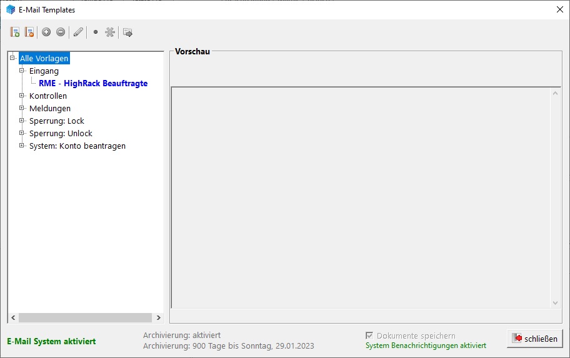Click the blue cube icon in title bar
This screenshot has width=570, height=358.
[11, 10]
